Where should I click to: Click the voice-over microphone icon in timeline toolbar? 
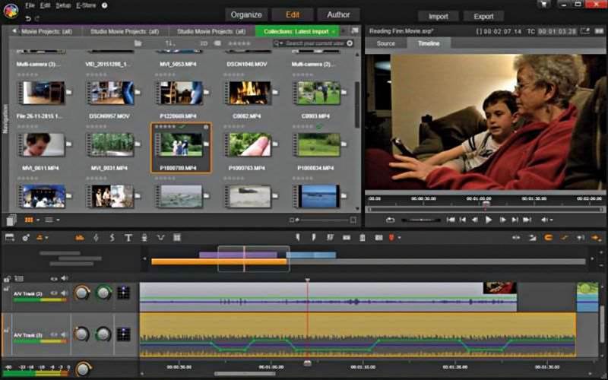click(x=144, y=238)
